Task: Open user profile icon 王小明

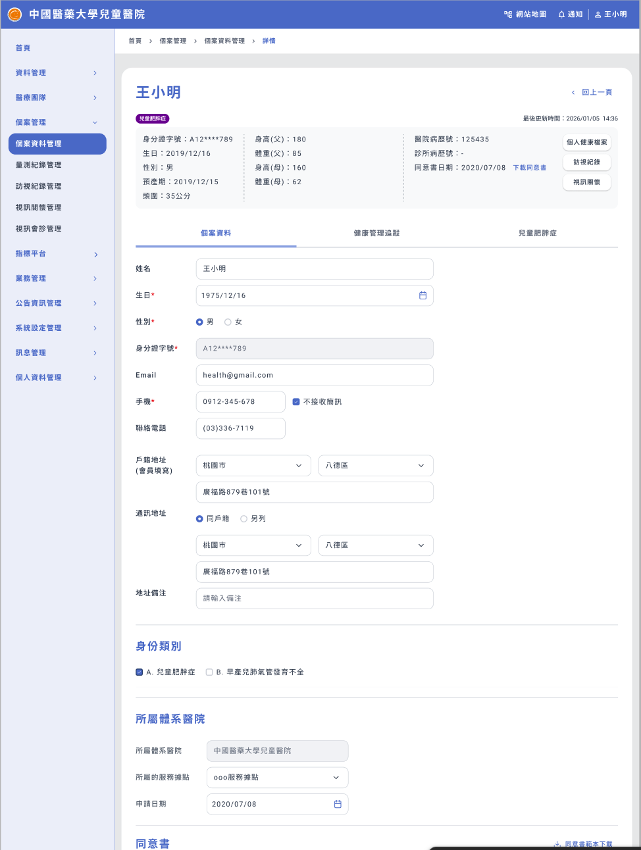Action: pos(598,14)
